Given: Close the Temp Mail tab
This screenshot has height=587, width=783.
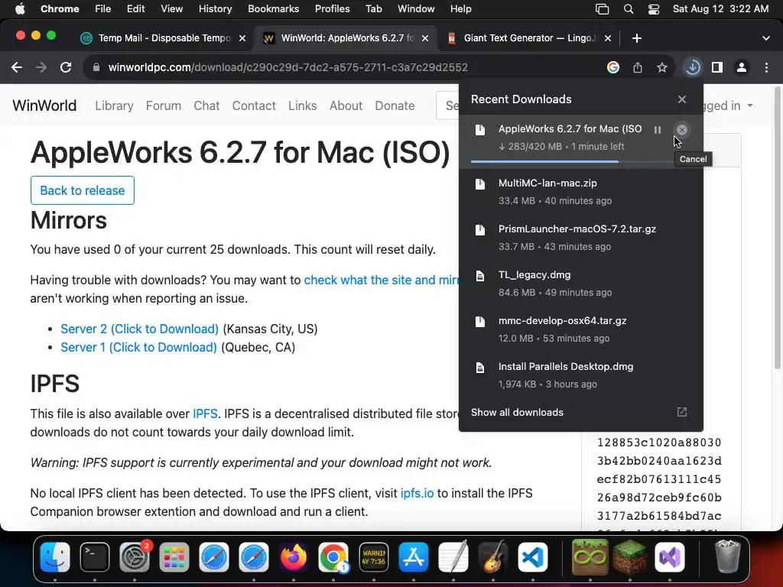Looking at the screenshot, I should click(x=242, y=38).
